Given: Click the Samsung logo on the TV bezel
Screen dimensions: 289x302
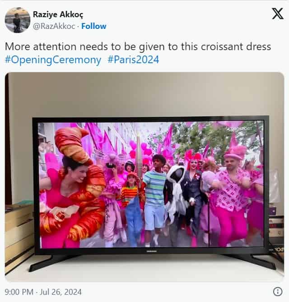Looking at the screenshot, I should click(152, 251).
